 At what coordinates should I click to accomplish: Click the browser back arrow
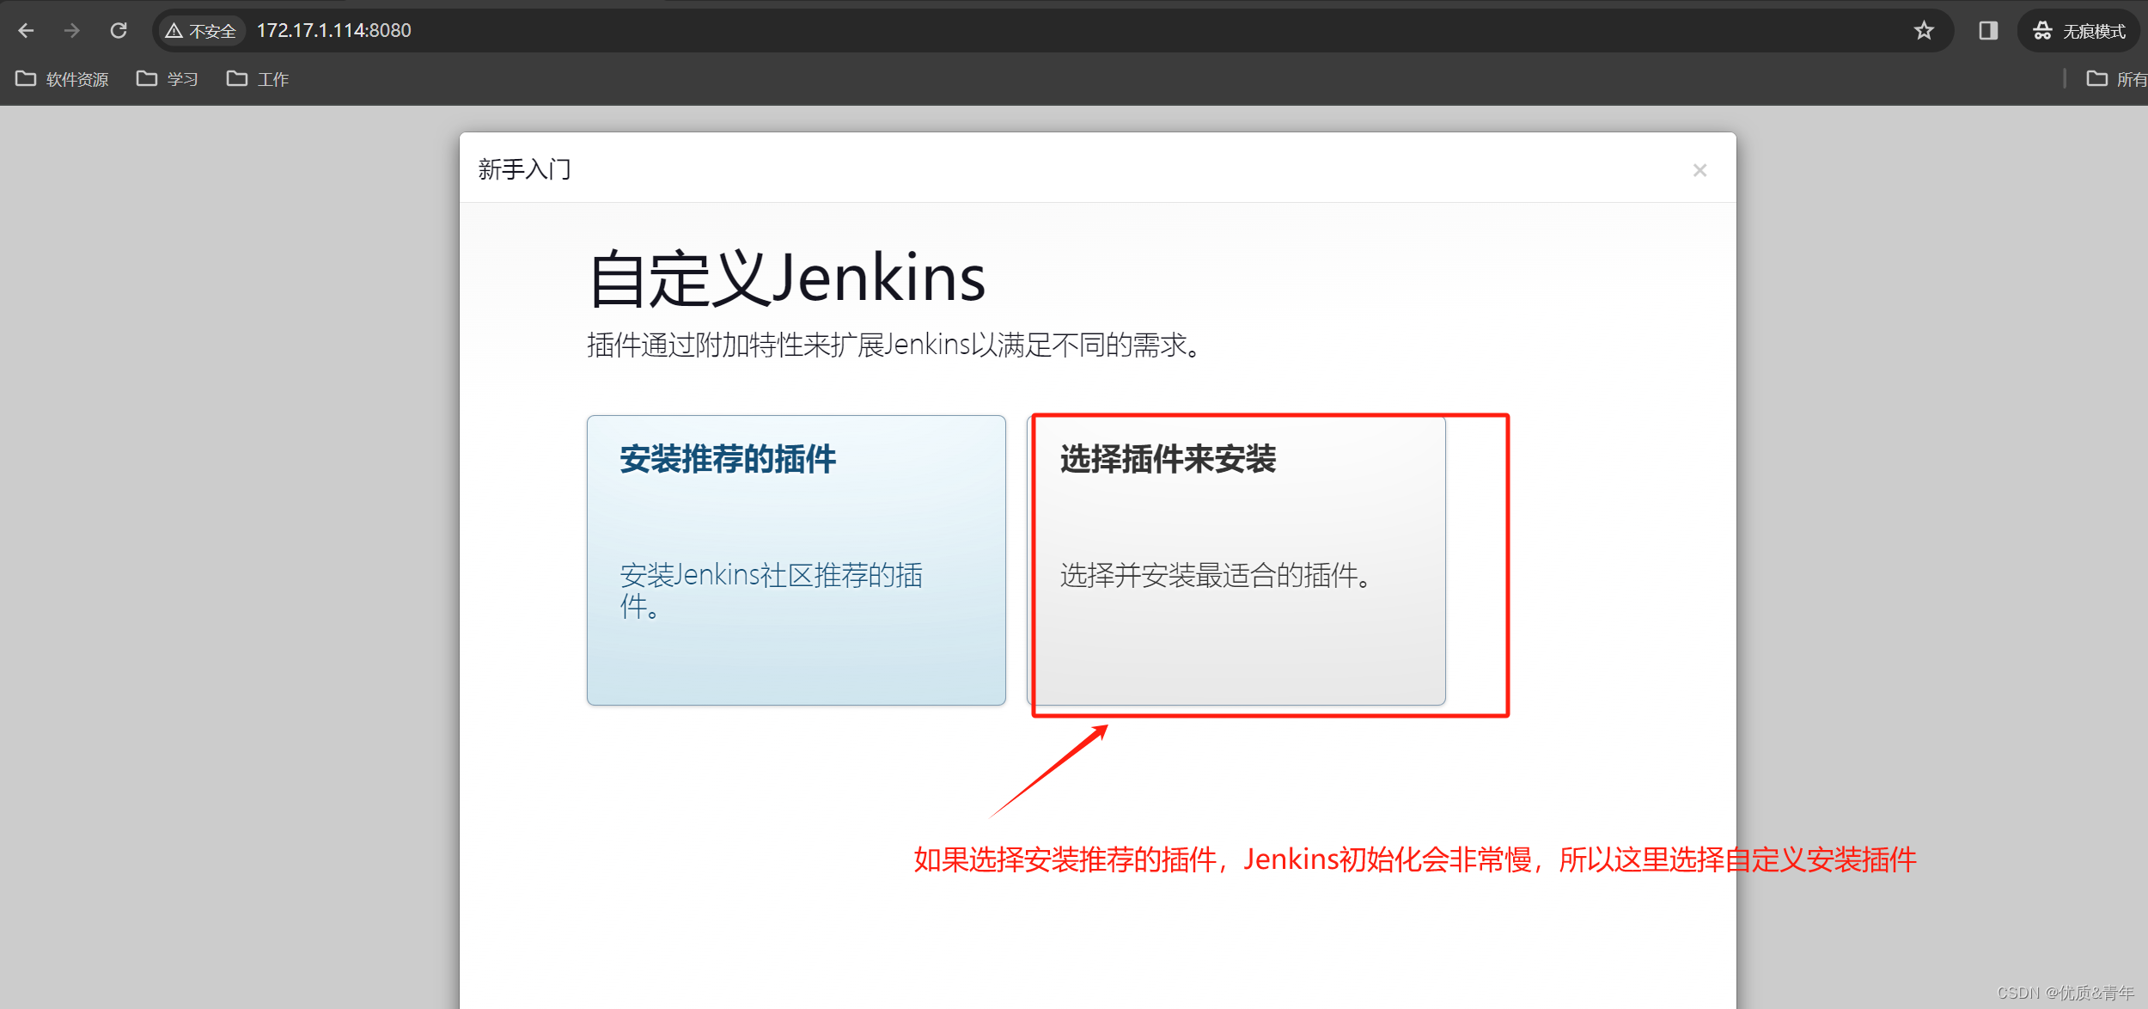(x=26, y=31)
